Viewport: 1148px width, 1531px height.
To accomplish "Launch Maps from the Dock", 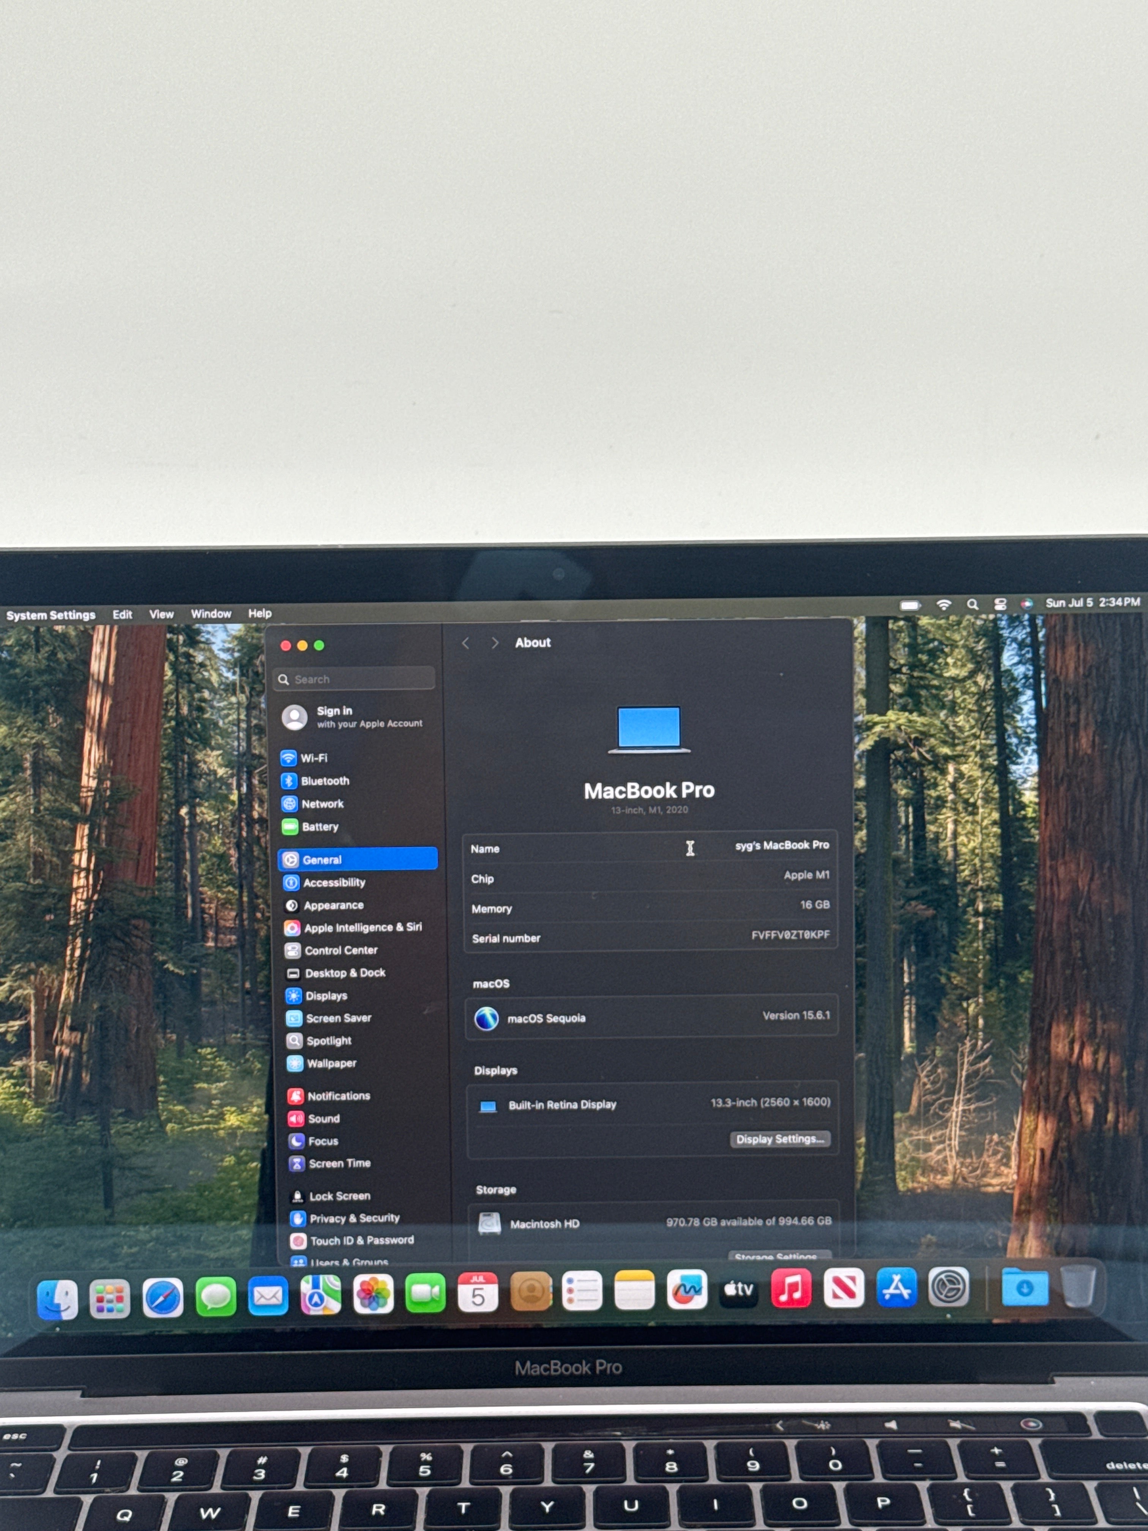I will point(320,1295).
